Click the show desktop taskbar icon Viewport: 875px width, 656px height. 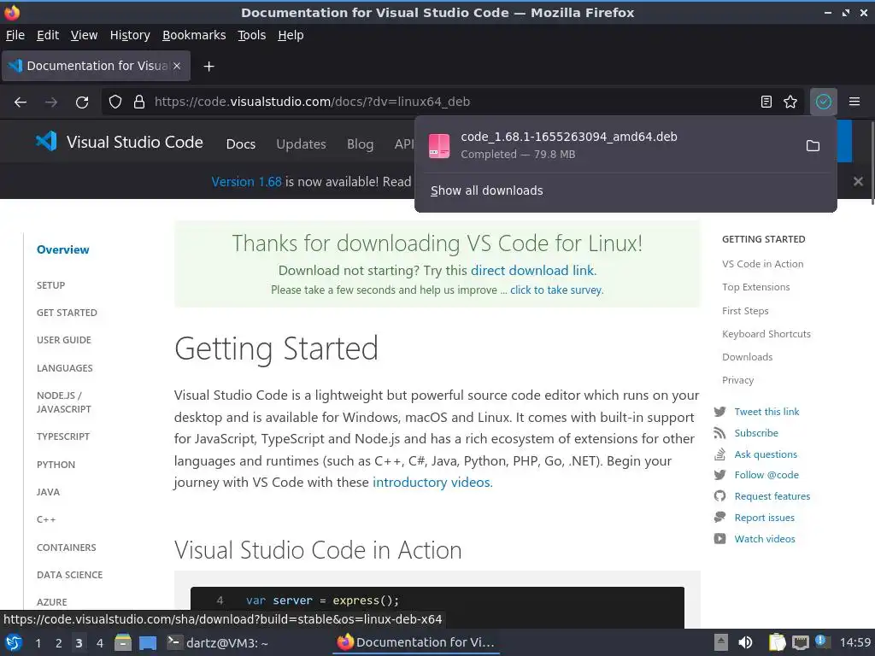[148, 642]
